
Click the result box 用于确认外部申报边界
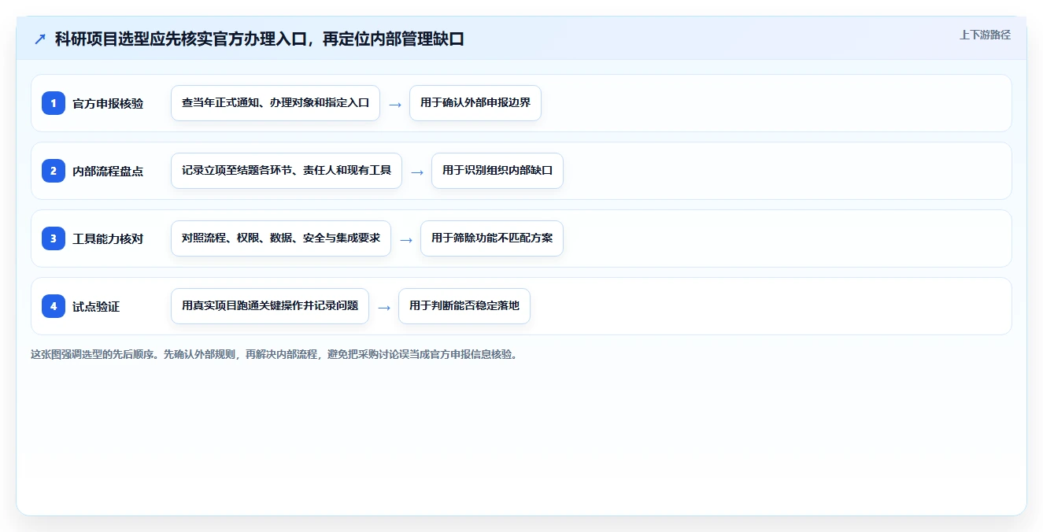click(475, 103)
